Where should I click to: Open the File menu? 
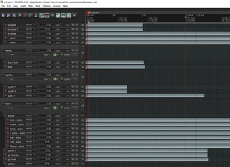coord(3,6)
